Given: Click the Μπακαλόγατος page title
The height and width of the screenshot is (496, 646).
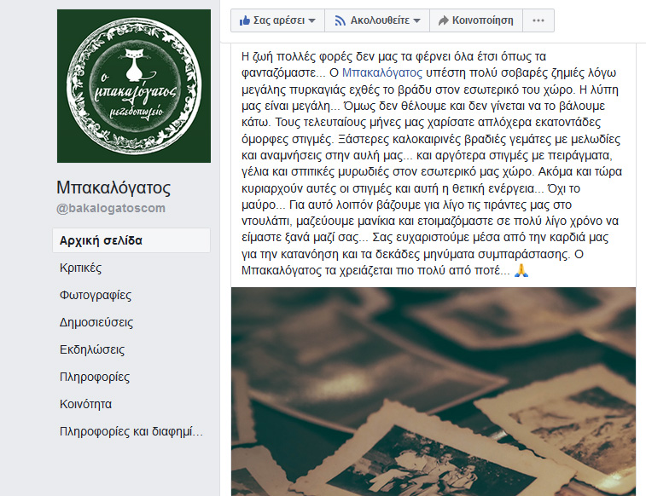Looking at the screenshot, I should tap(113, 187).
